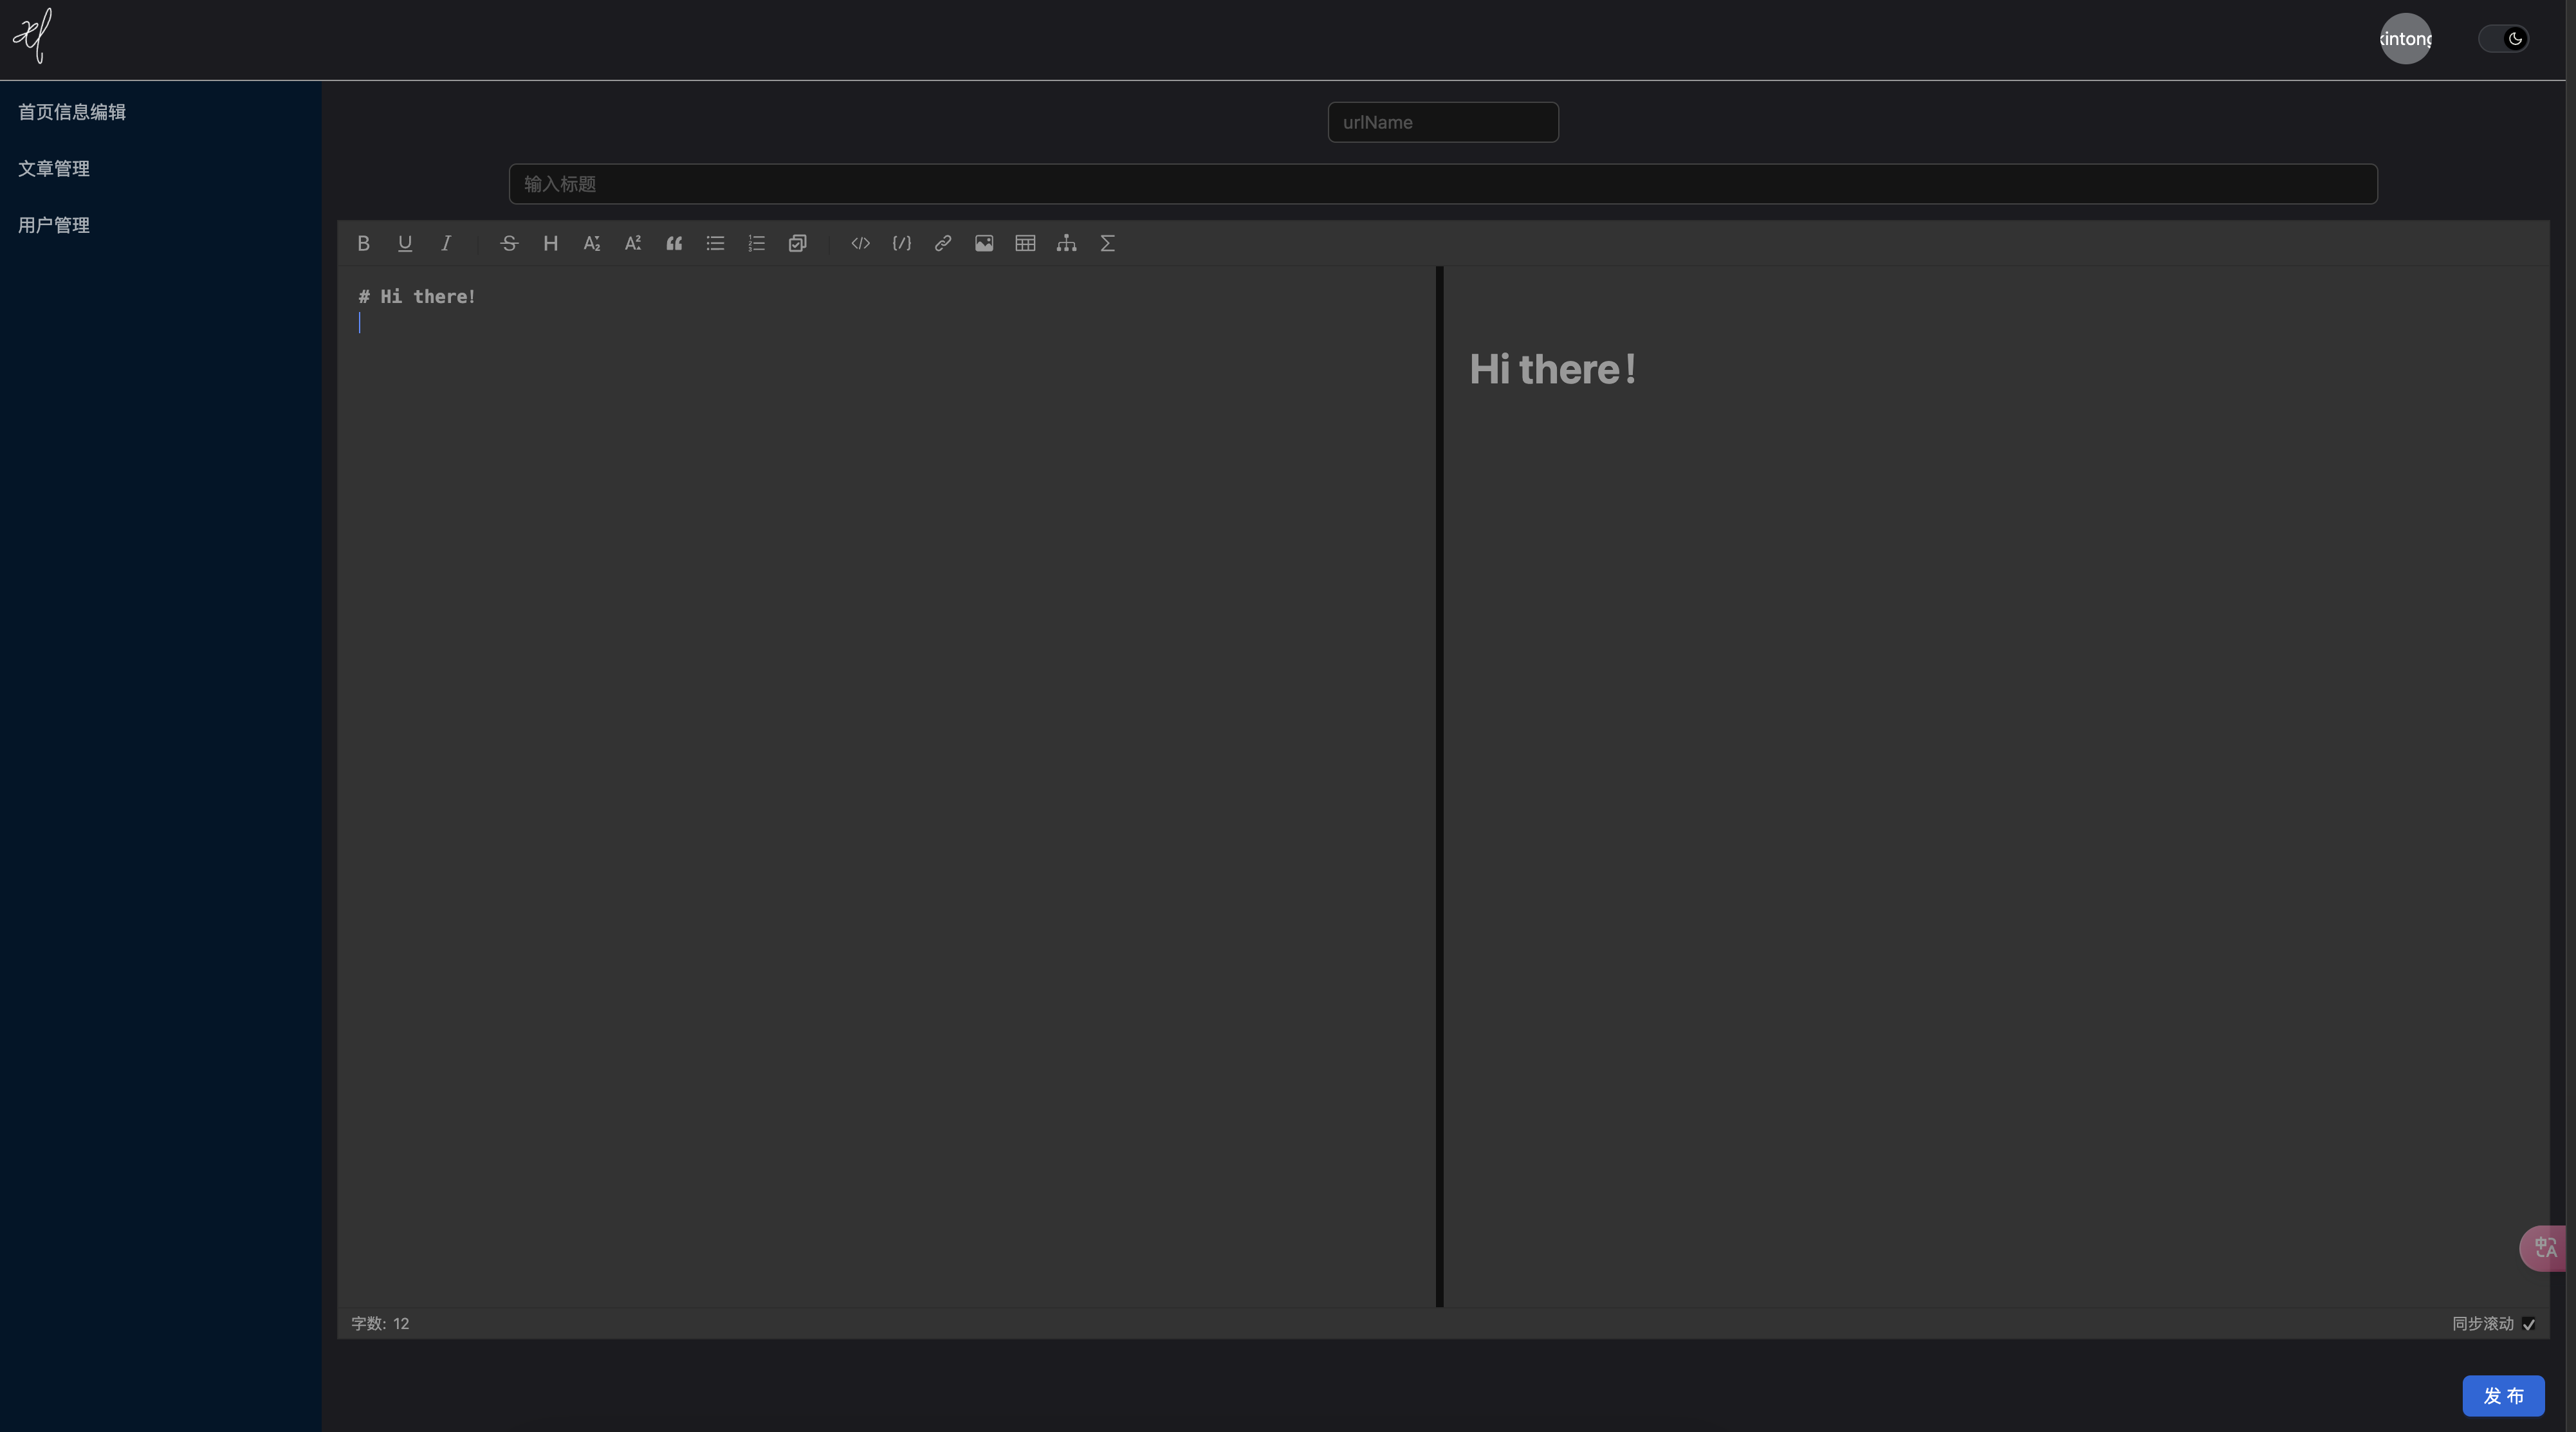Click the '# Hi there!' line in the editor
This screenshot has height=1432, width=2576.
coord(417,297)
